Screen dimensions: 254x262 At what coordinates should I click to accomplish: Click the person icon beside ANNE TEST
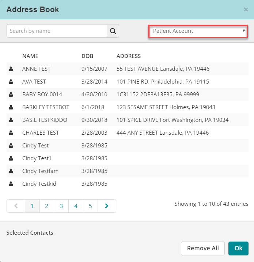pyautogui.click(x=11, y=69)
